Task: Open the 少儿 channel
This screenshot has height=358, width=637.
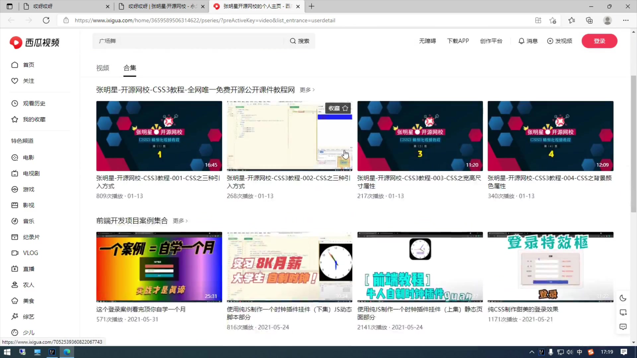Action: tap(23, 332)
